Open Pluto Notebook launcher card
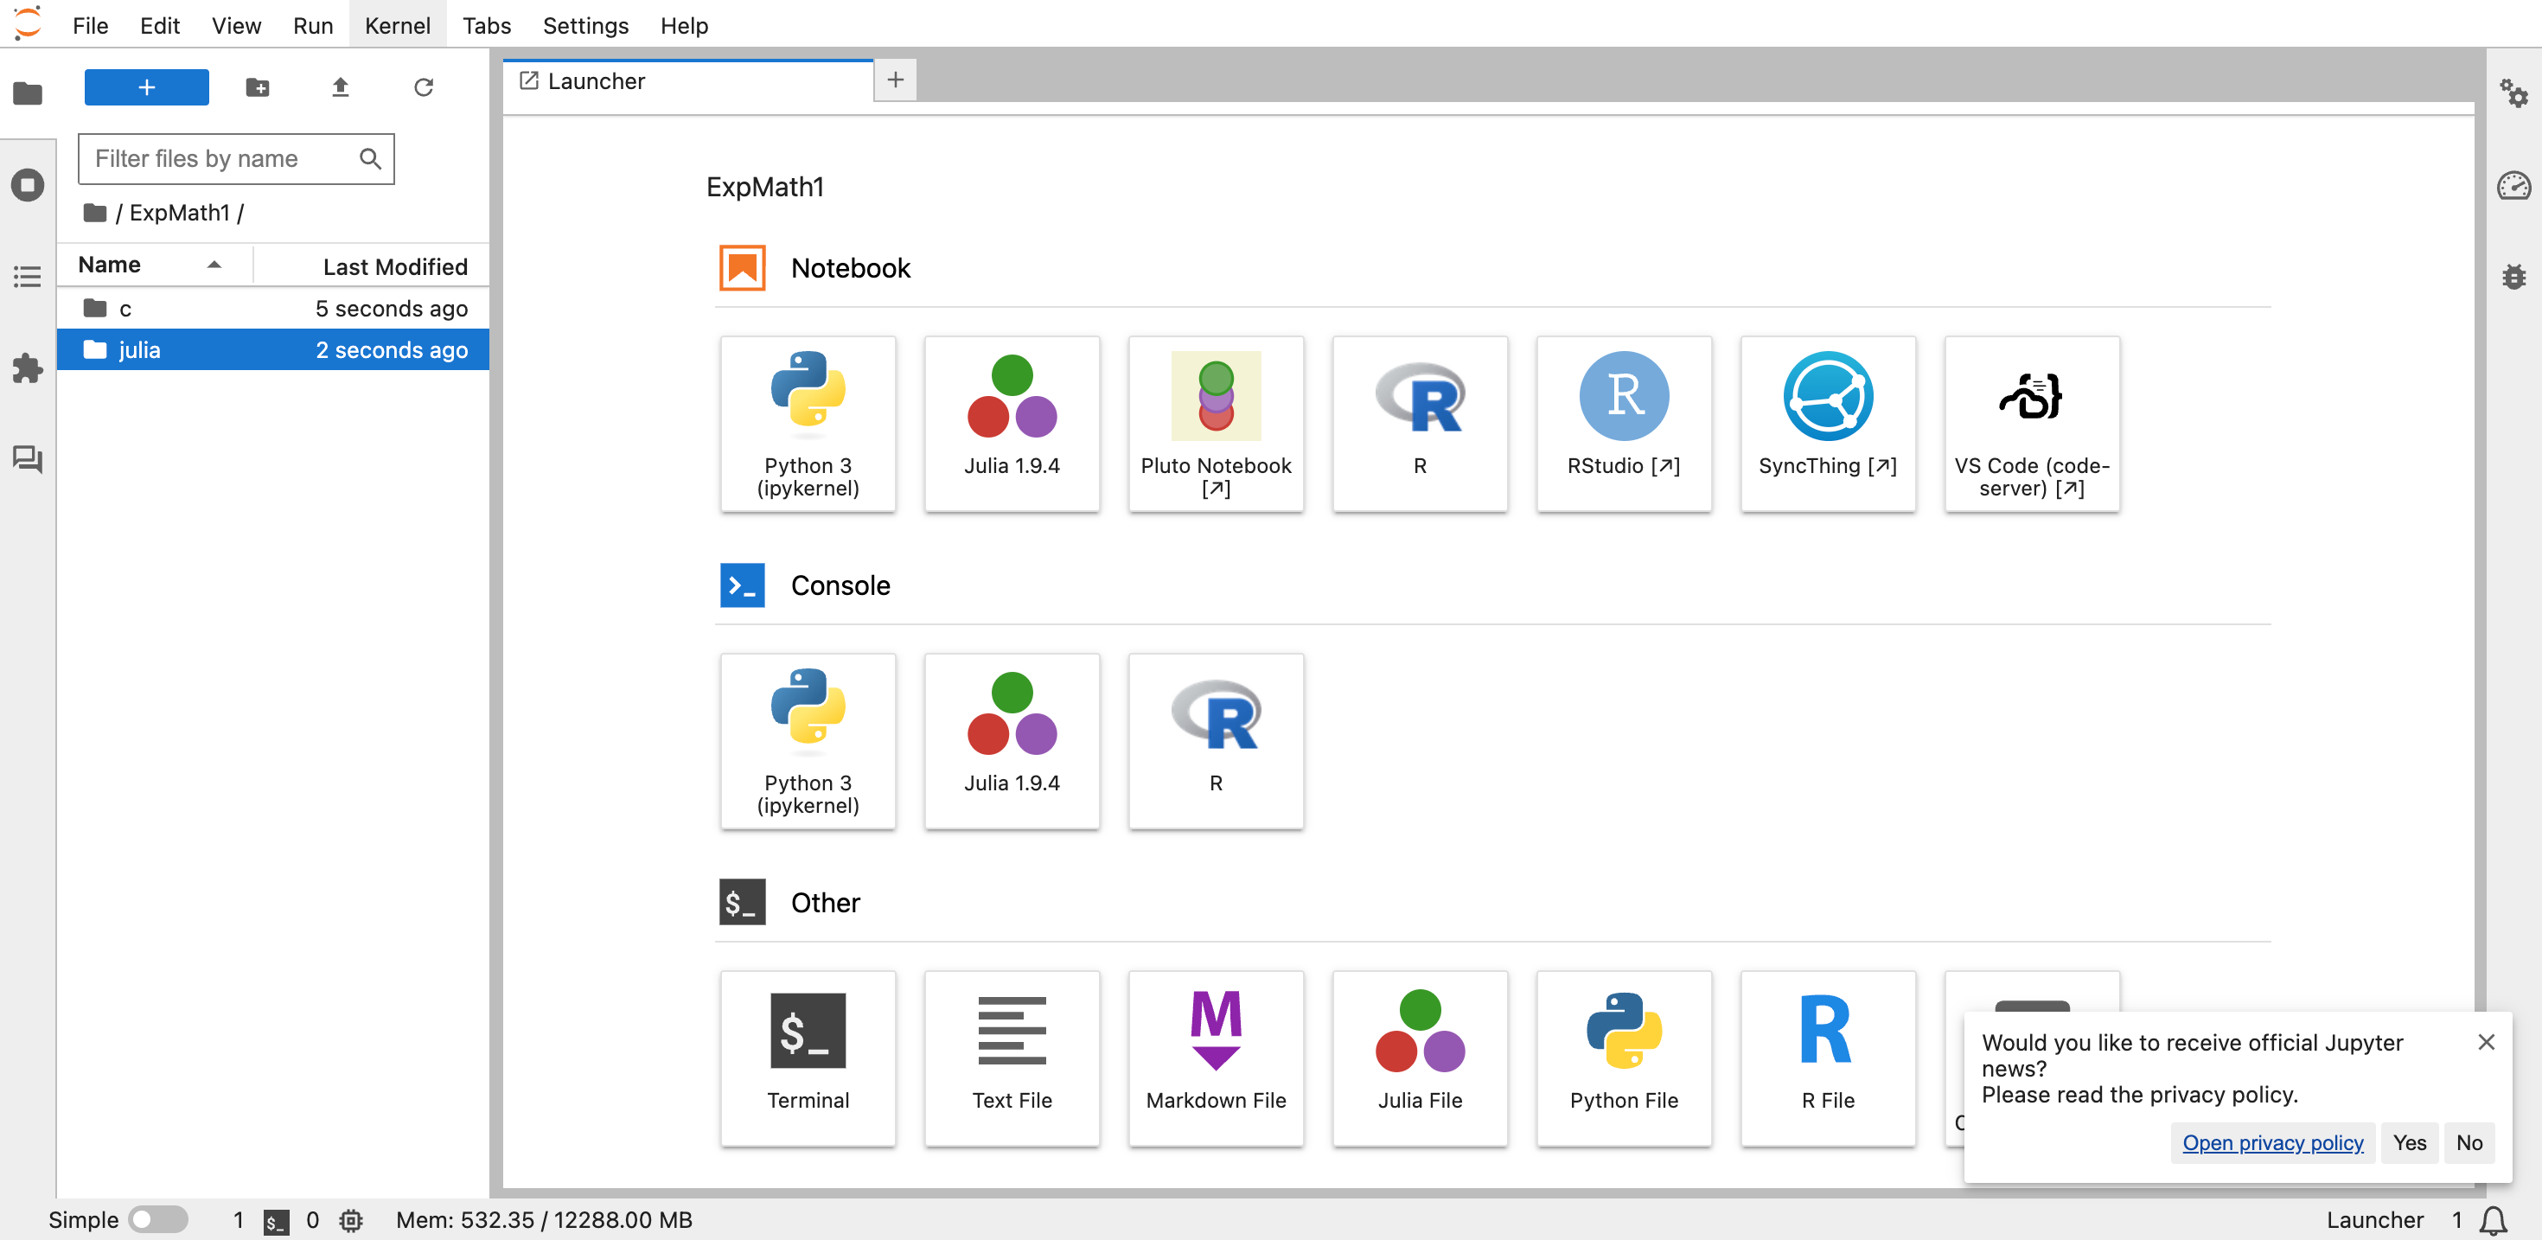 [1216, 425]
